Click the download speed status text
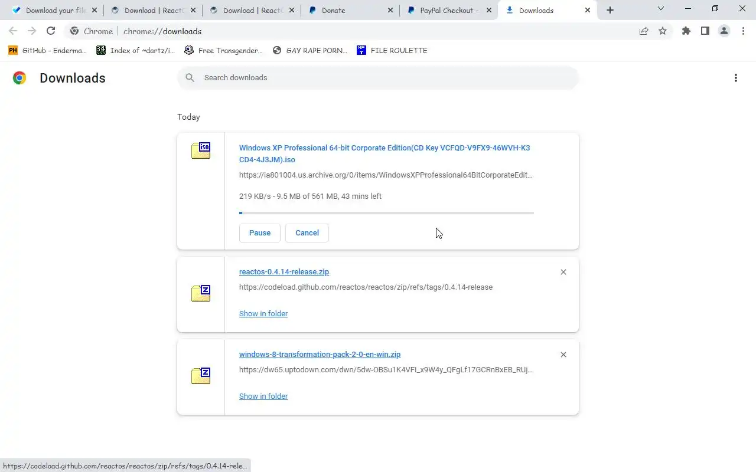Screen dimensions: 756x472 310,196
